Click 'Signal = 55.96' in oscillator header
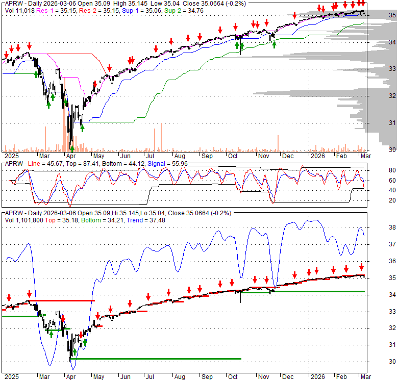The height and width of the screenshot is (380, 398). 167,164
